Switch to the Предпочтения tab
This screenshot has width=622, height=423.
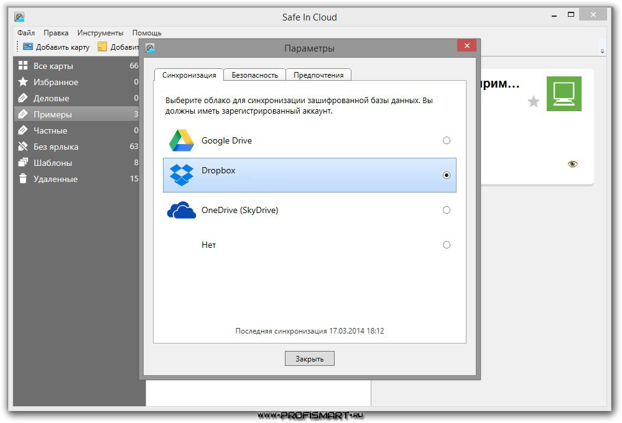tap(318, 74)
